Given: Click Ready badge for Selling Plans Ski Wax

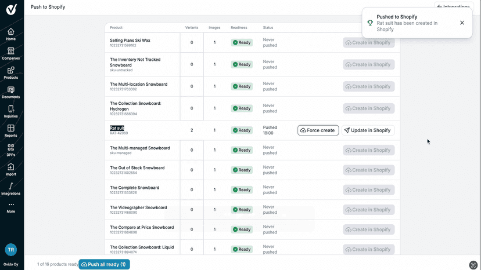Looking at the screenshot, I should [242, 42].
